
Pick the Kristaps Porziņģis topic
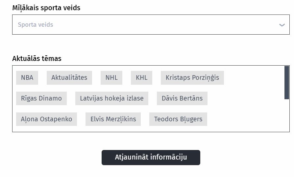[192, 78]
